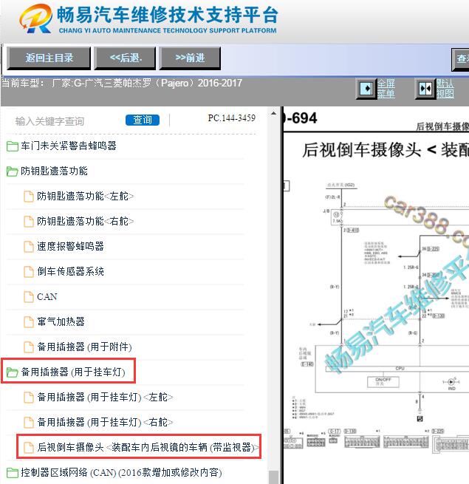Click the 全屏菜单 fullscreen icon
This screenshot has height=484, width=469.
point(366,89)
